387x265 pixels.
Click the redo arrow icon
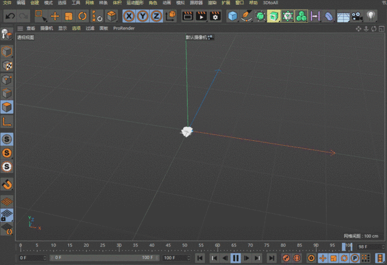pos(24,16)
